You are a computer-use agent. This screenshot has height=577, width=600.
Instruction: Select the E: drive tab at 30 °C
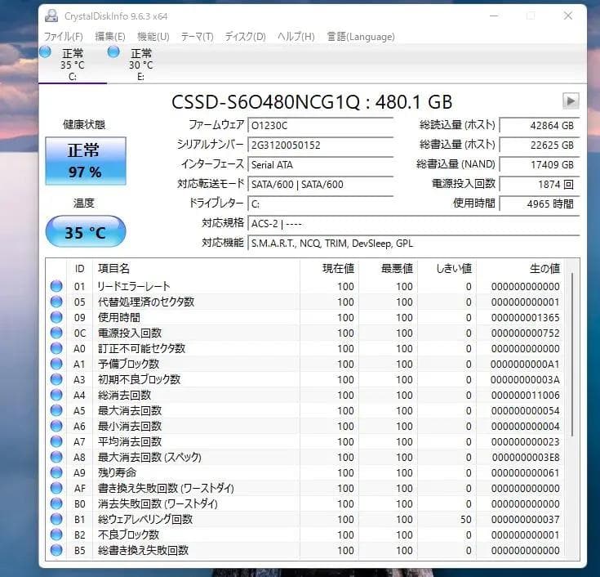point(140,64)
